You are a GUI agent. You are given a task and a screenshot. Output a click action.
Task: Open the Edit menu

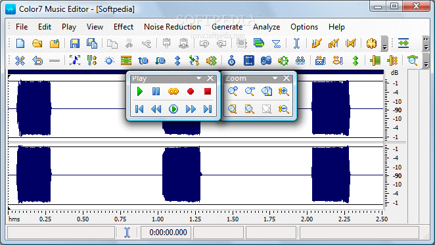tap(45, 27)
